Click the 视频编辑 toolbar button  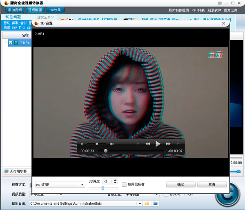pos(35,10)
